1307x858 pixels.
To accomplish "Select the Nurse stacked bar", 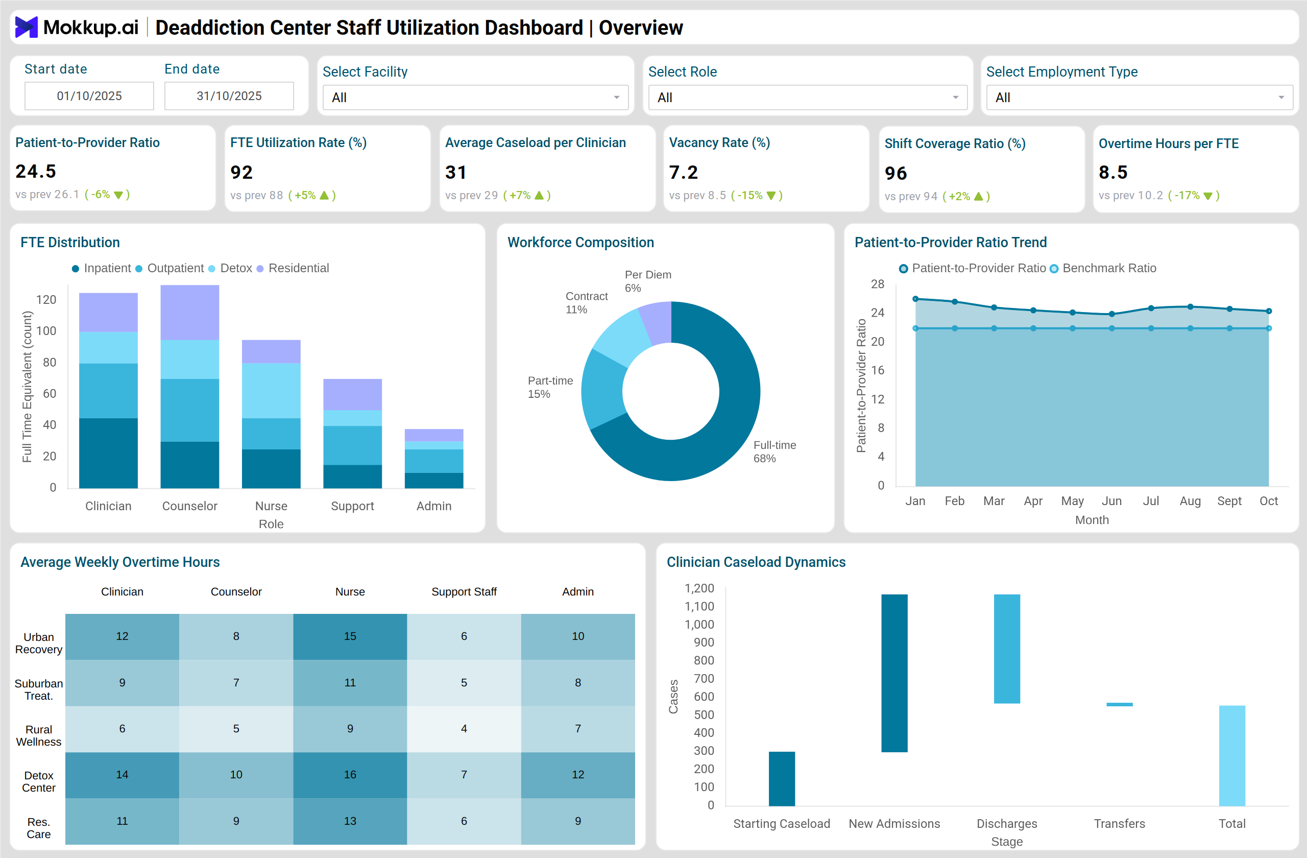I will point(271,414).
